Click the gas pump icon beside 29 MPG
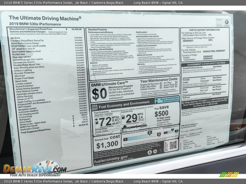The width and height of the screenshot is (246, 184). tap(123, 117)
